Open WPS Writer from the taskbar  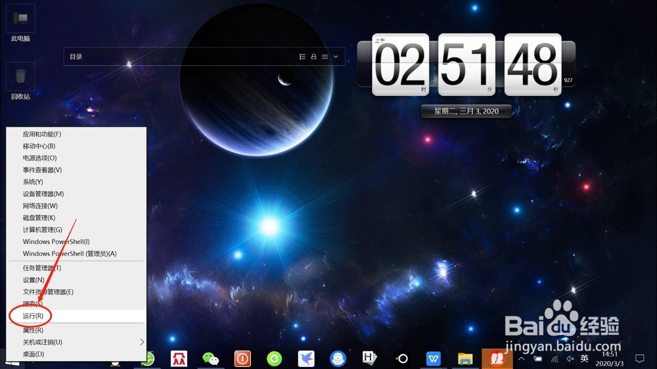[433, 358]
